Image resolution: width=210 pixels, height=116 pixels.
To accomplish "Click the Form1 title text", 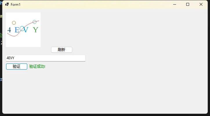I will 16,5.
